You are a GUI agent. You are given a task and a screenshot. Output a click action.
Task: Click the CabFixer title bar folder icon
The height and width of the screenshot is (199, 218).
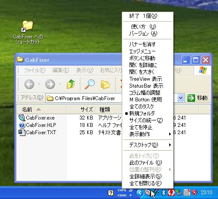[20, 60]
